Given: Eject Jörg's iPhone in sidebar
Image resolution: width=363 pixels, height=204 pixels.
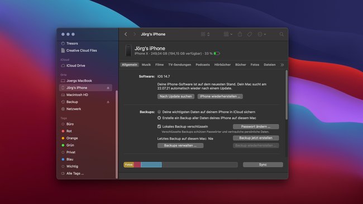Looking at the screenshot, I should [x=108, y=88].
